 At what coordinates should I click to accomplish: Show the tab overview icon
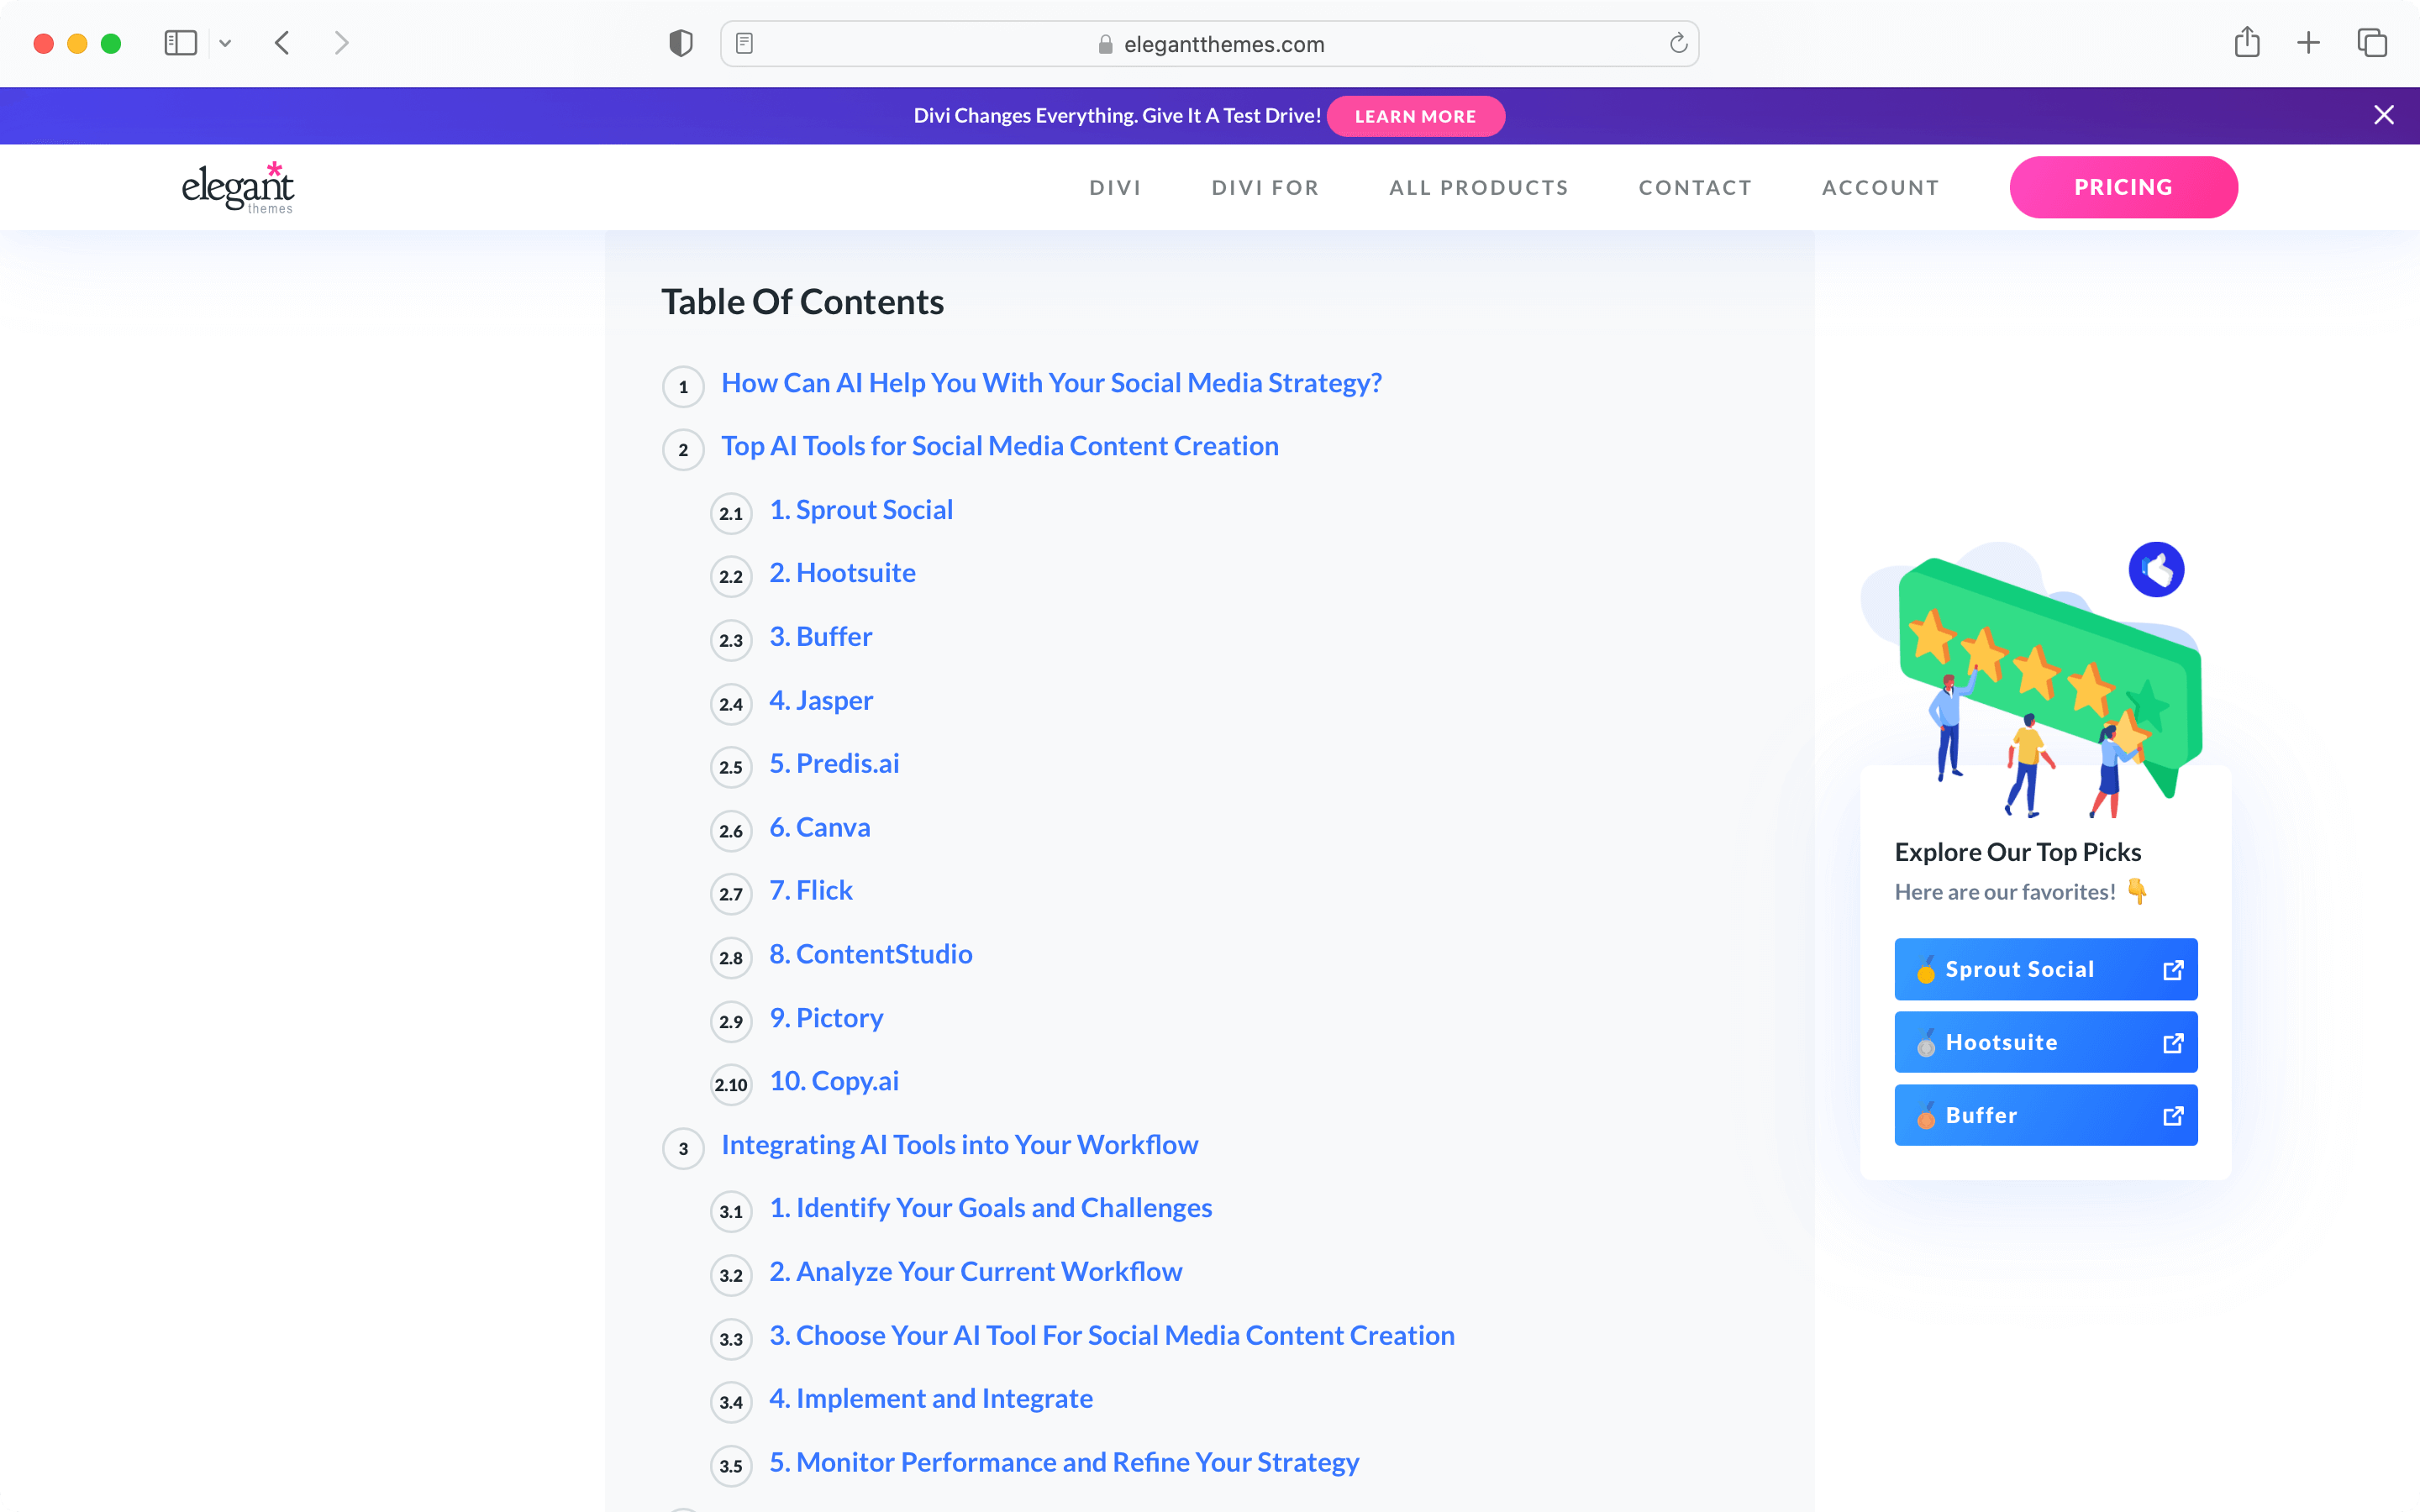2371,43
